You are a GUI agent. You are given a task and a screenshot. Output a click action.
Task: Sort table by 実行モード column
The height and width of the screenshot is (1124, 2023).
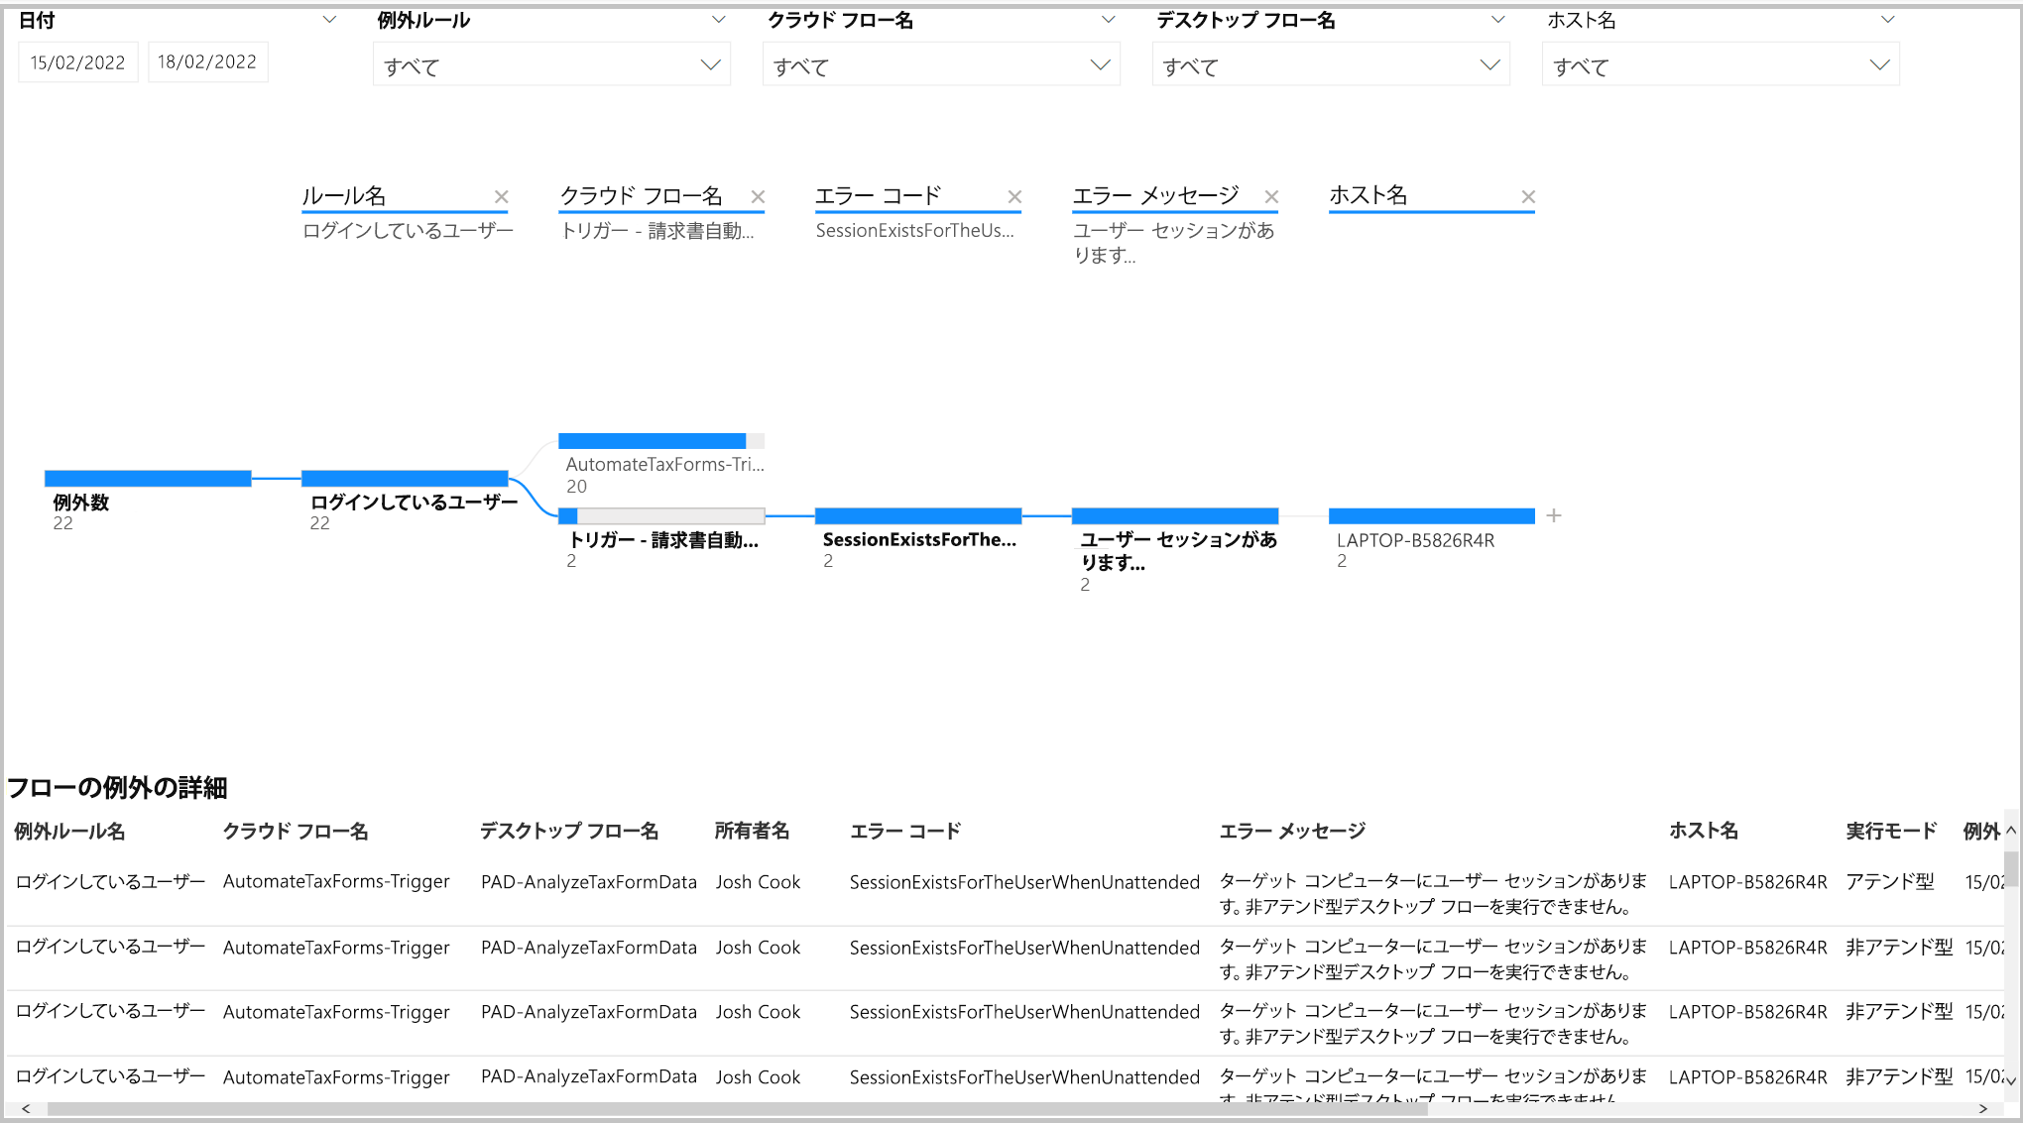pyautogui.click(x=1891, y=831)
